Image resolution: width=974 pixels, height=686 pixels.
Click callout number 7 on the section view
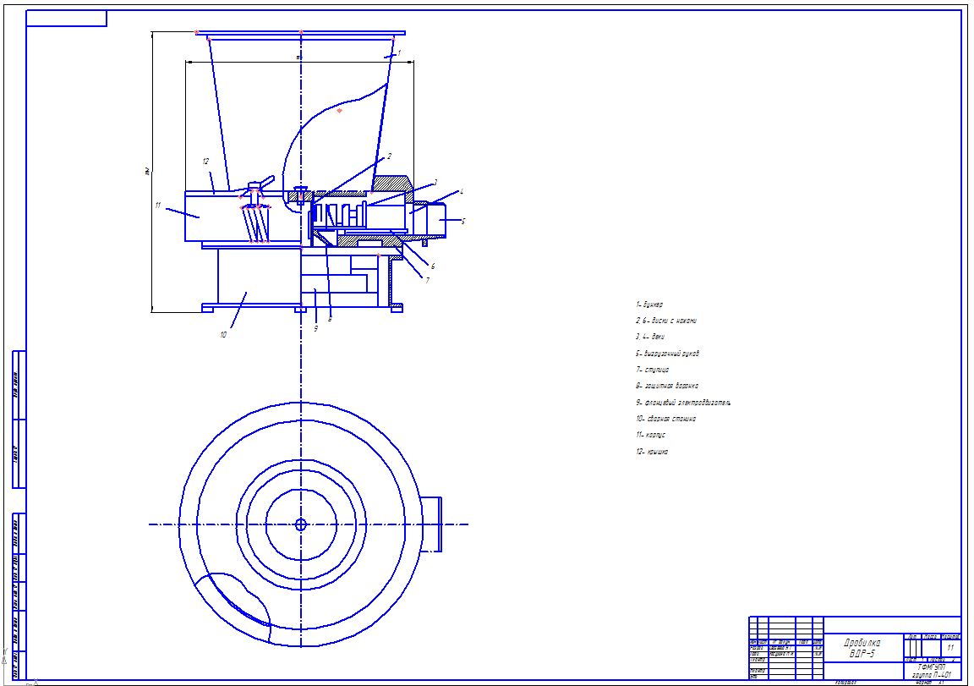(427, 280)
